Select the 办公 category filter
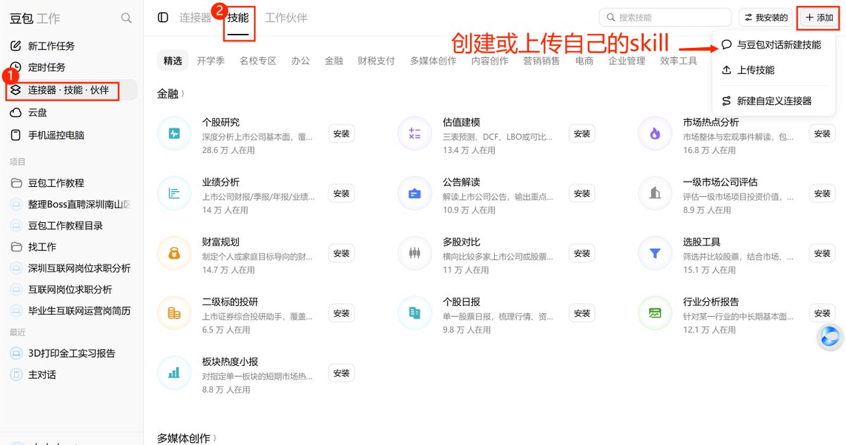 (300, 61)
